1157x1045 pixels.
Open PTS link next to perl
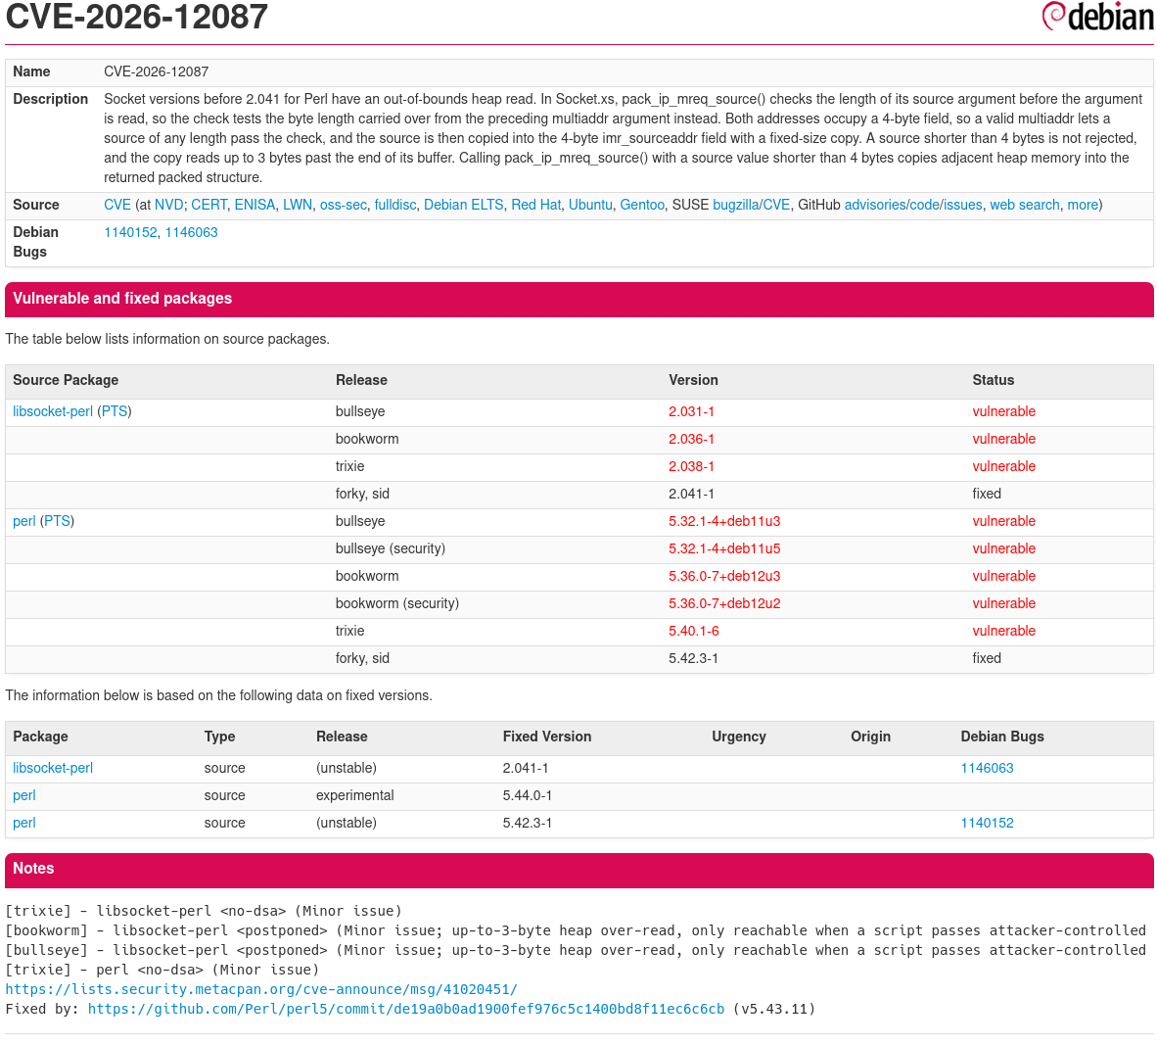57,521
